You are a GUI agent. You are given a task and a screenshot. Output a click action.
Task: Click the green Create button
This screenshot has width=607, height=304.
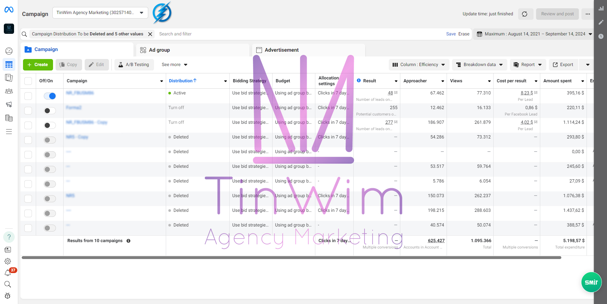click(38, 65)
